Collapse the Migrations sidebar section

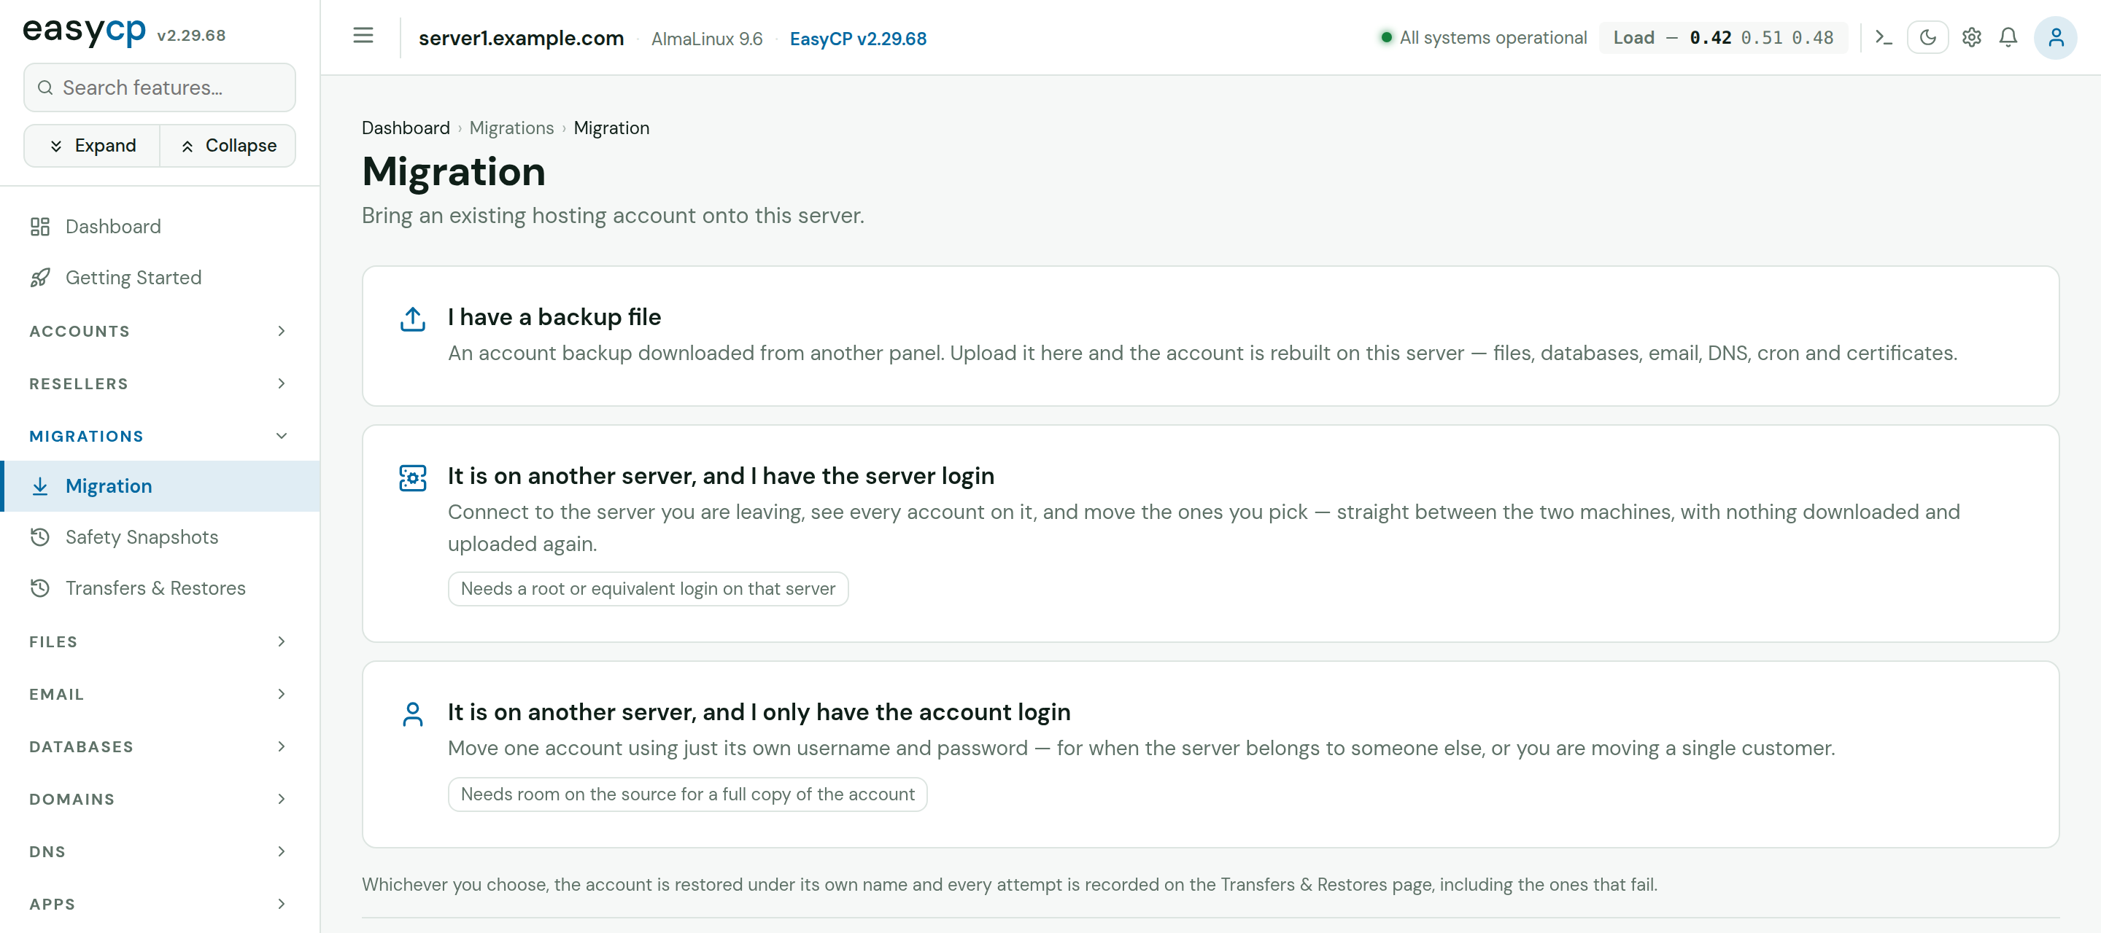[160, 436]
